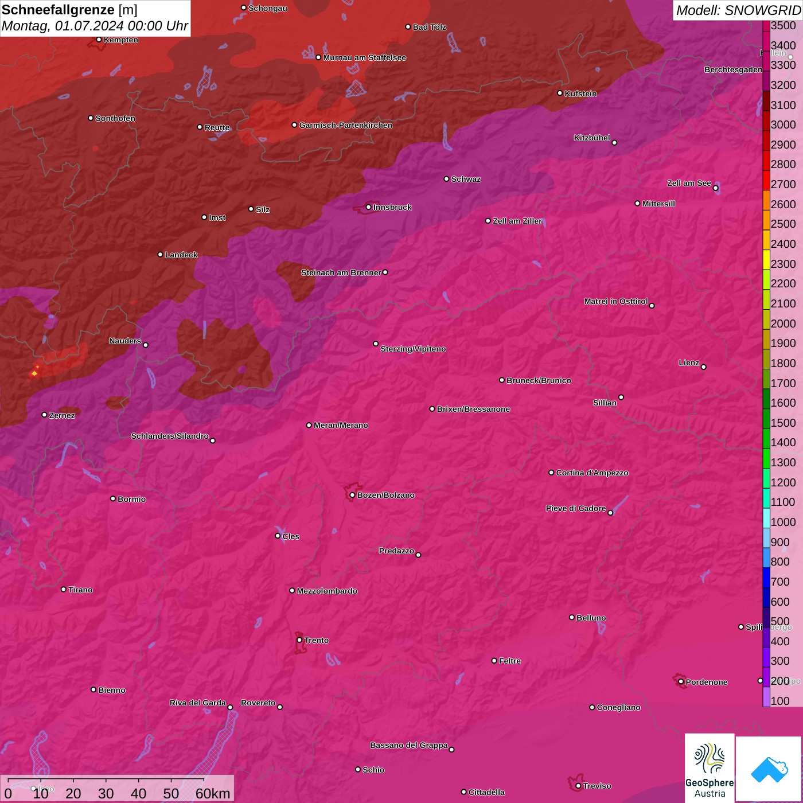803x803 pixels.
Task: Click the 2300 m yellow legend color
Action: click(x=766, y=260)
